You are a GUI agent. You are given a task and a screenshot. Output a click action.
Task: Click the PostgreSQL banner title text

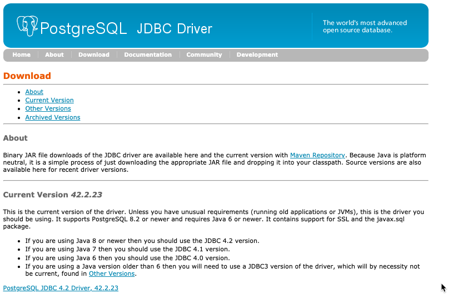click(83, 28)
